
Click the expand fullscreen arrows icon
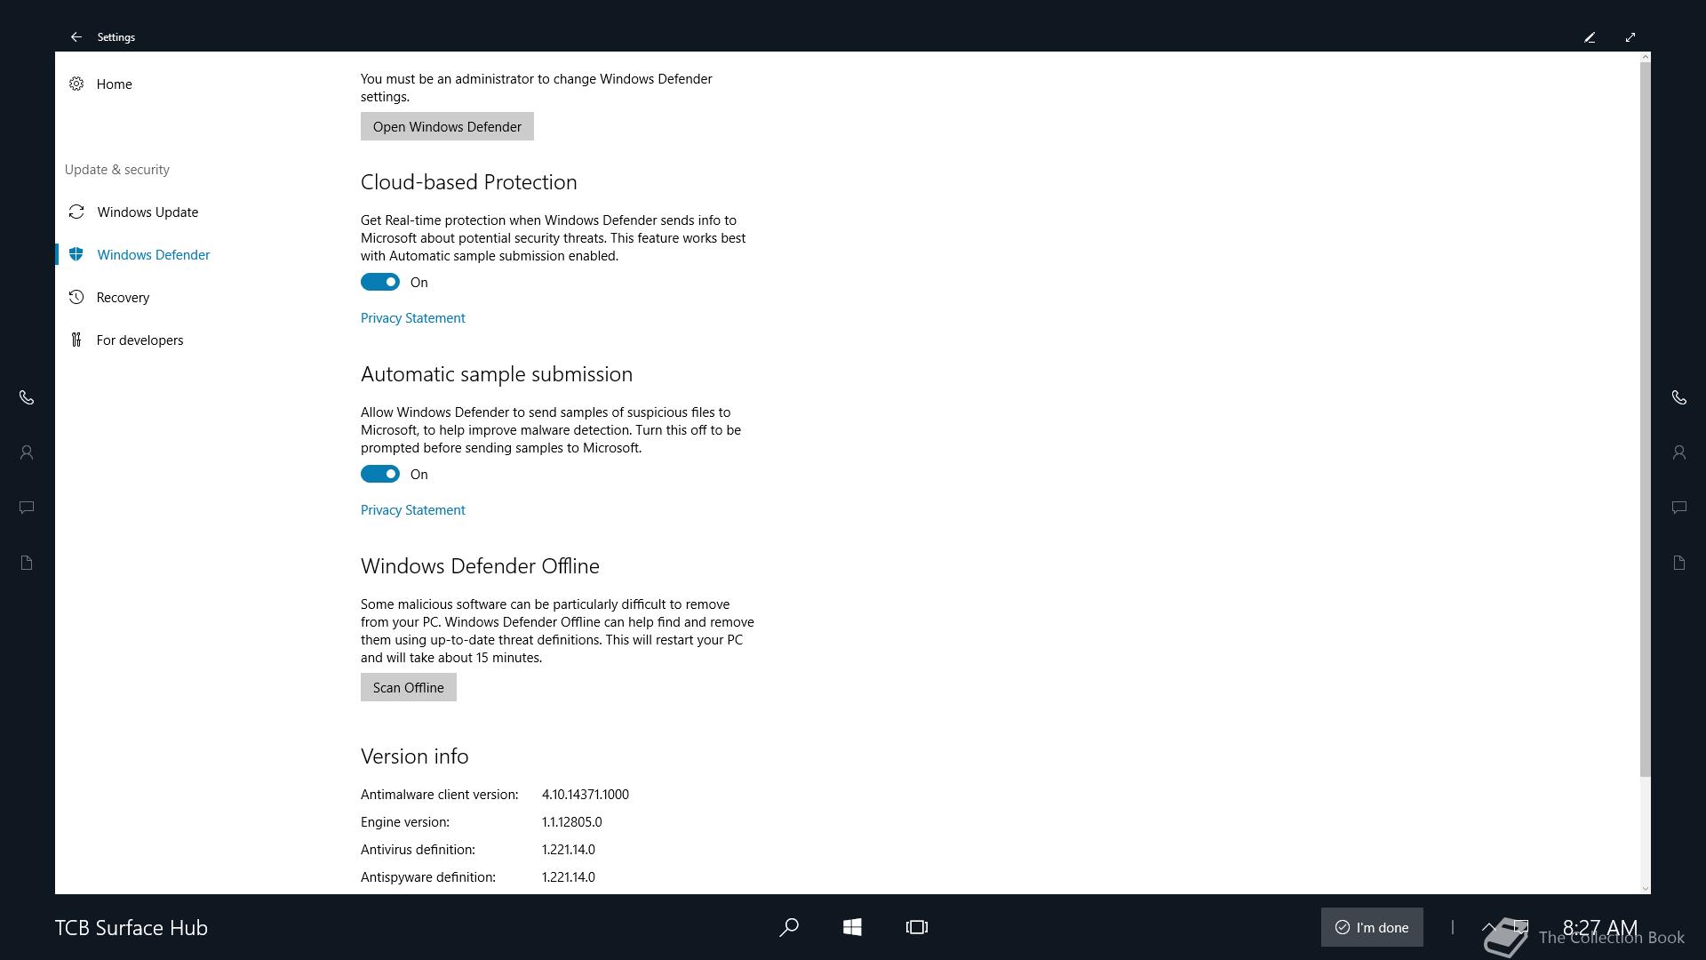point(1630,36)
